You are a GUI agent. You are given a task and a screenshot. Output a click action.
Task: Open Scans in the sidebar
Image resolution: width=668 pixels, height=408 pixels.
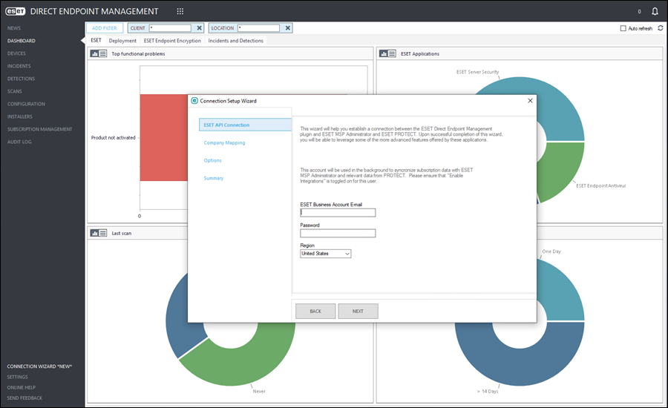[15, 91]
